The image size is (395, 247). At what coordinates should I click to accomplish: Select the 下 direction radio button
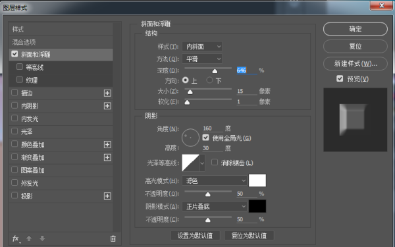[x=209, y=80]
